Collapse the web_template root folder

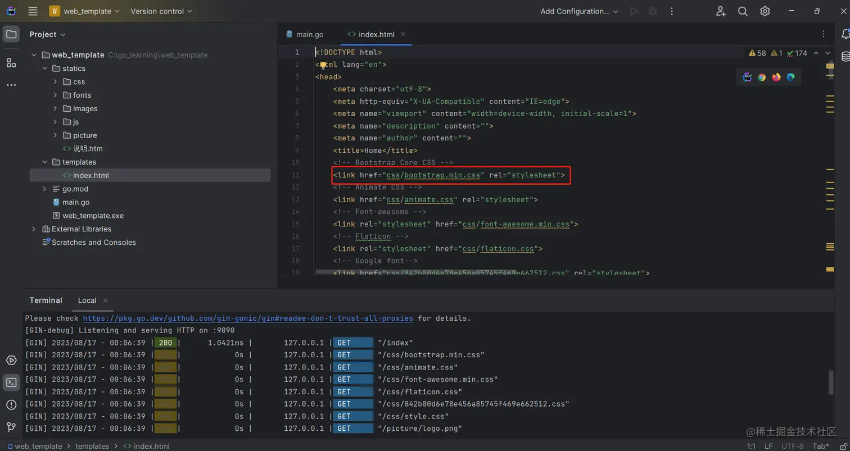[x=34, y=55]
